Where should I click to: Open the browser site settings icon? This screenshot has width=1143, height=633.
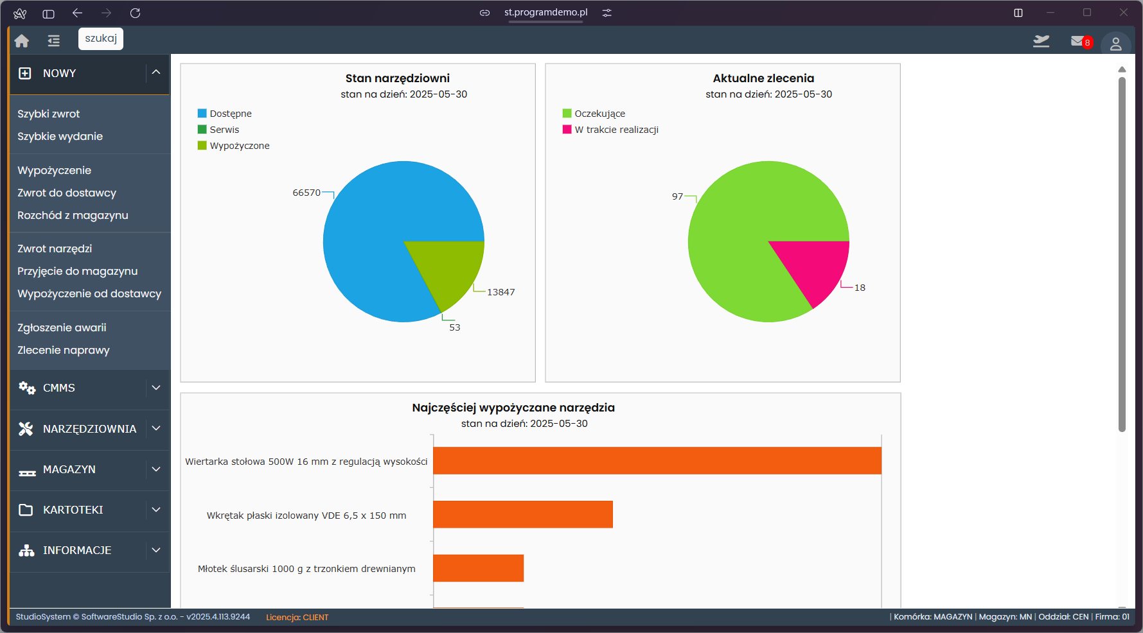click(x=607, y=13)
